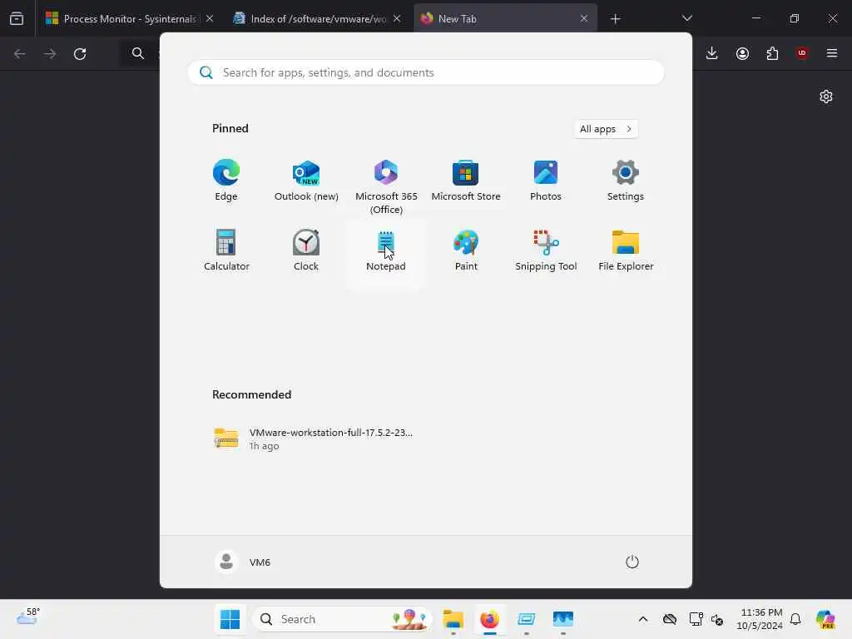Launch the Photos app
Viewport: 852px width, 639px height.
546,181
